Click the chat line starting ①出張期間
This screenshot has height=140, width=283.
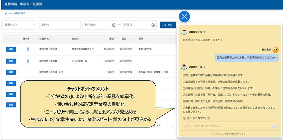pos(216,82)
